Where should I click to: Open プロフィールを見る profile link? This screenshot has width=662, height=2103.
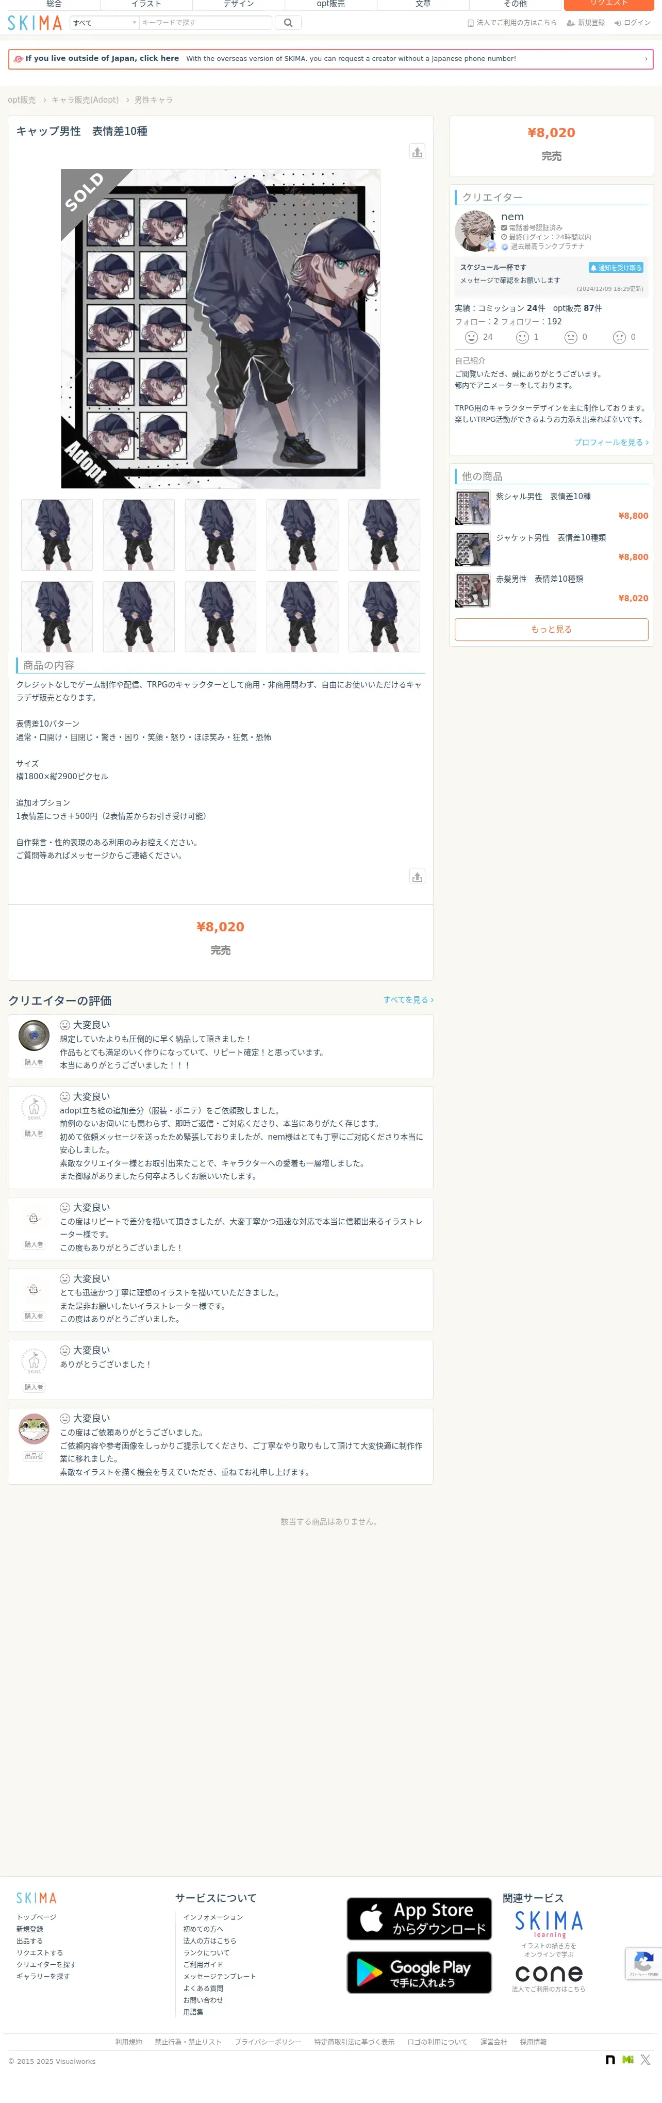610,442
